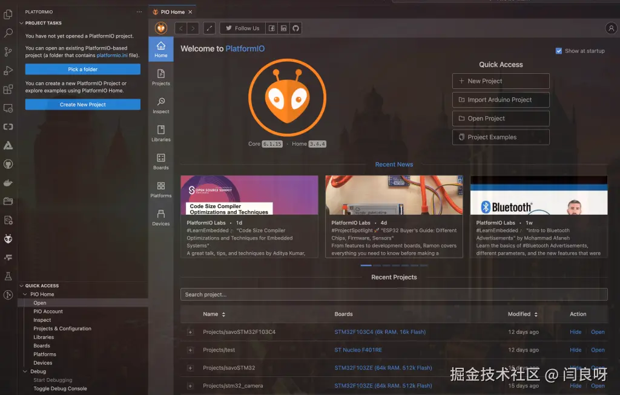This screenshot has height=395, width=620.
Task: Click Open Project in Quick Access
Action: (x=501, y=119)
